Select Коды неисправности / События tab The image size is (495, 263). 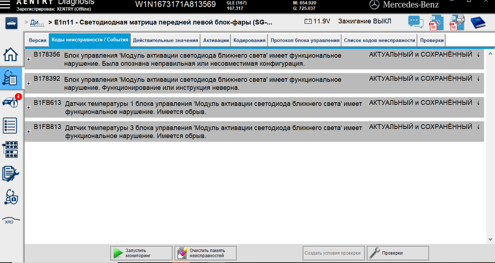(90, 40)
